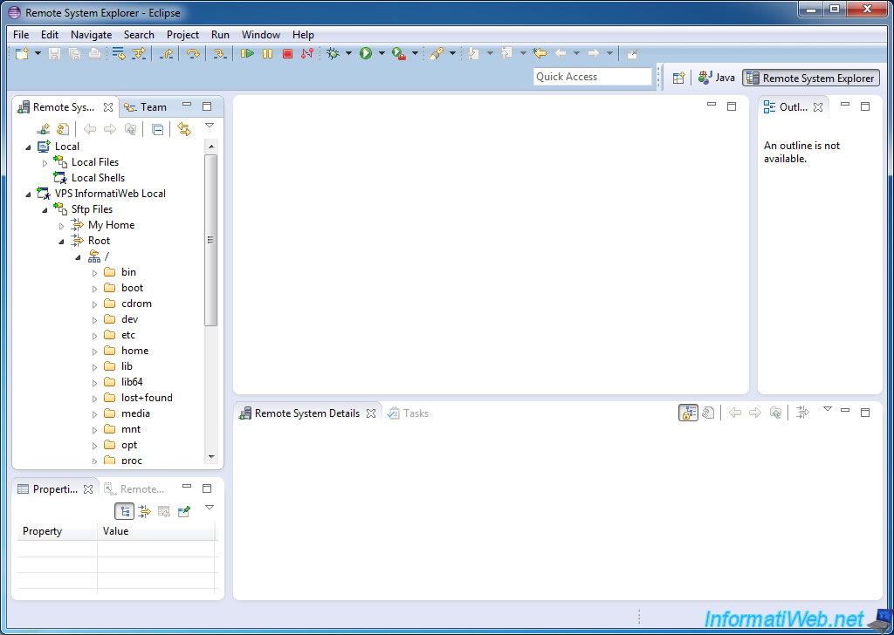Click the green Run icon
Image resolution: width=894 pixels, height=635 pixels.
pos(366,53)
